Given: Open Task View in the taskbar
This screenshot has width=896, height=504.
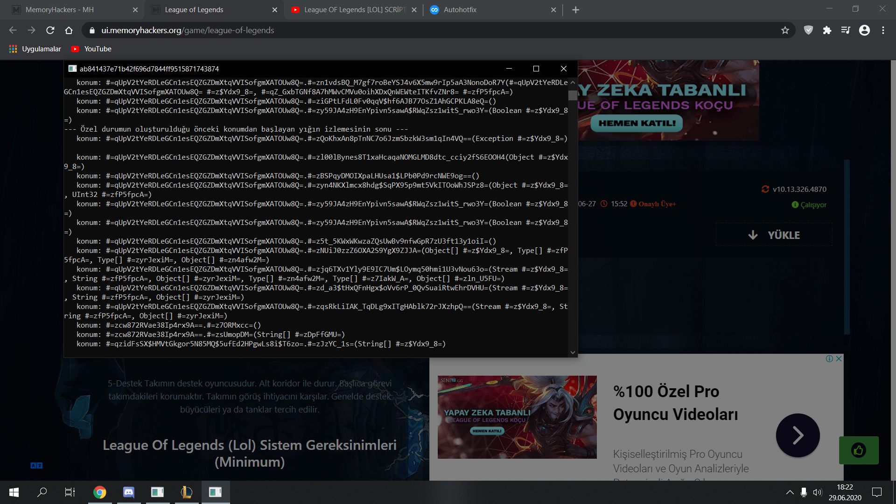Looking at the screenshot, I should (x=70, y=492).
